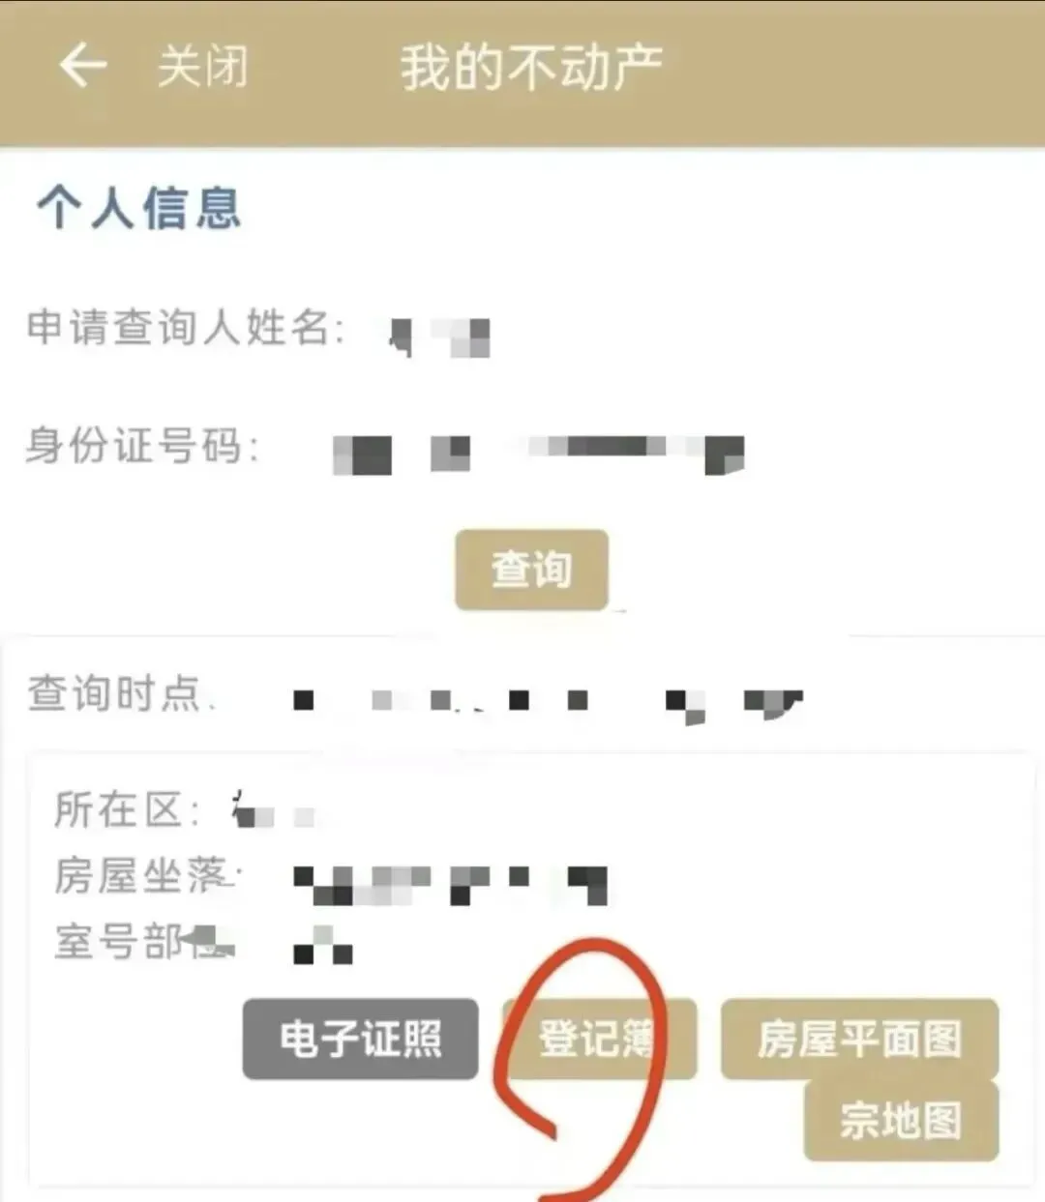Open the 电子证照 certificate
Screen dimensions: 1045x1202
360,1040
